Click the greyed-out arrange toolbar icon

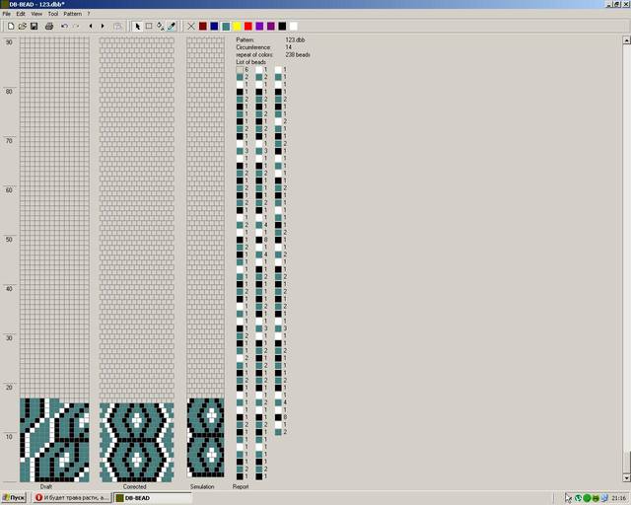[x=117, y=27]
